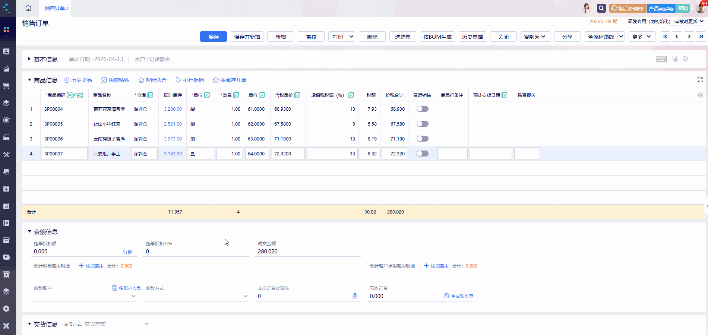Screen dimensions: 708x335
Task: Open 智能选仓
Action: 152,80
